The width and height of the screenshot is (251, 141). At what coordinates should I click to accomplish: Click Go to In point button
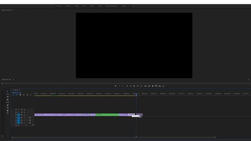127,86
